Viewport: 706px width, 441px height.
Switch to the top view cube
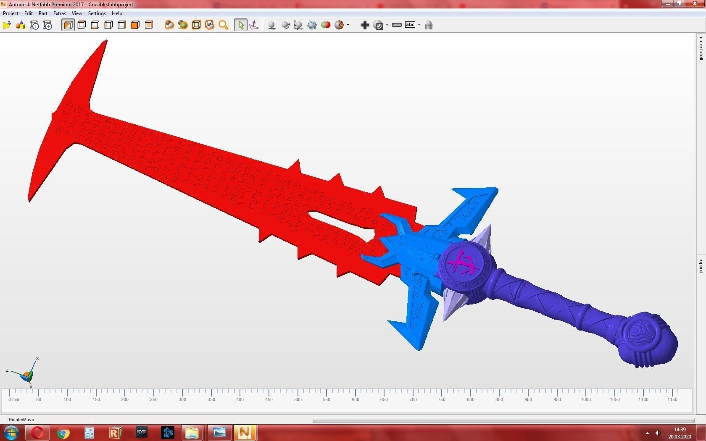click(82, 25)
